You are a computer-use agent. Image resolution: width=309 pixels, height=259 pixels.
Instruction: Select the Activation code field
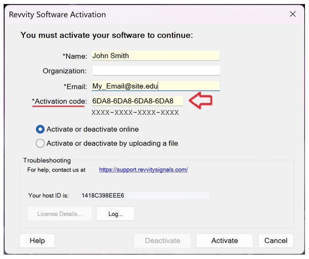[137, 101]
